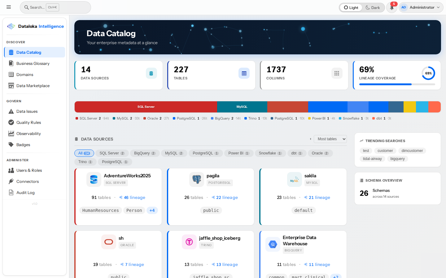Click the Badges sidebar icon
Screen dimensions: 446x278
tap(11, 145)
